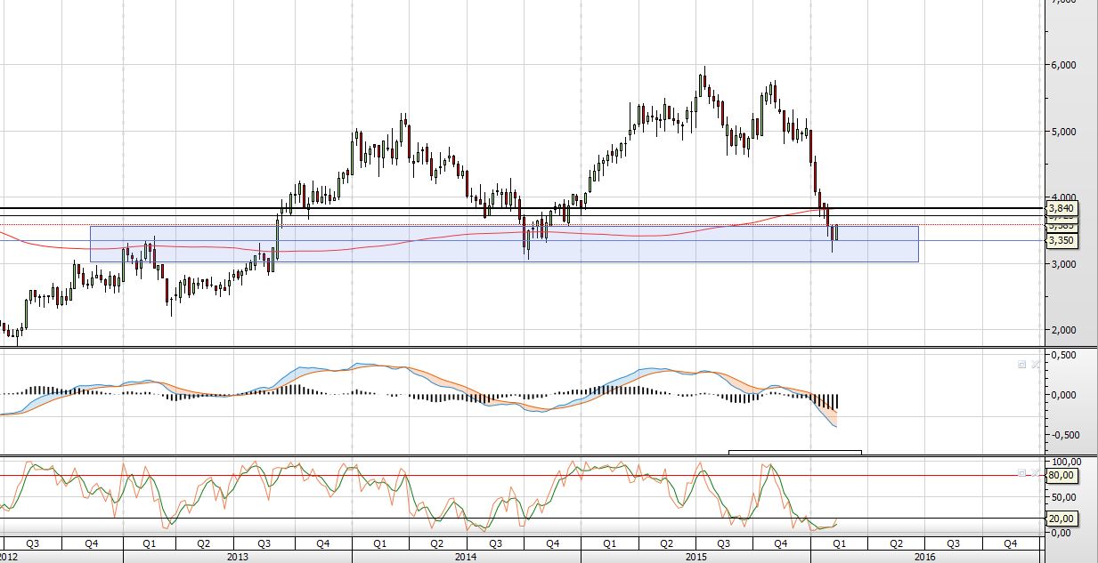Click the 2016 year label on timeline
This screenshot has width=1098, height=563.
point(924,556)
